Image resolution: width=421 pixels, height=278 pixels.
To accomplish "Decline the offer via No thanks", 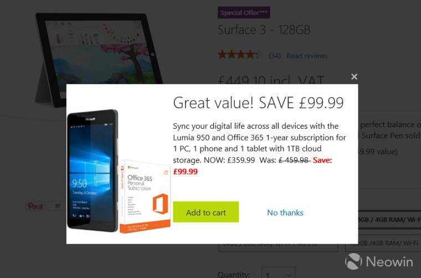I will pos(285,213).
